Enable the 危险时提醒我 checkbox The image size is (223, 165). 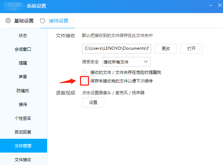coord(84,72)
